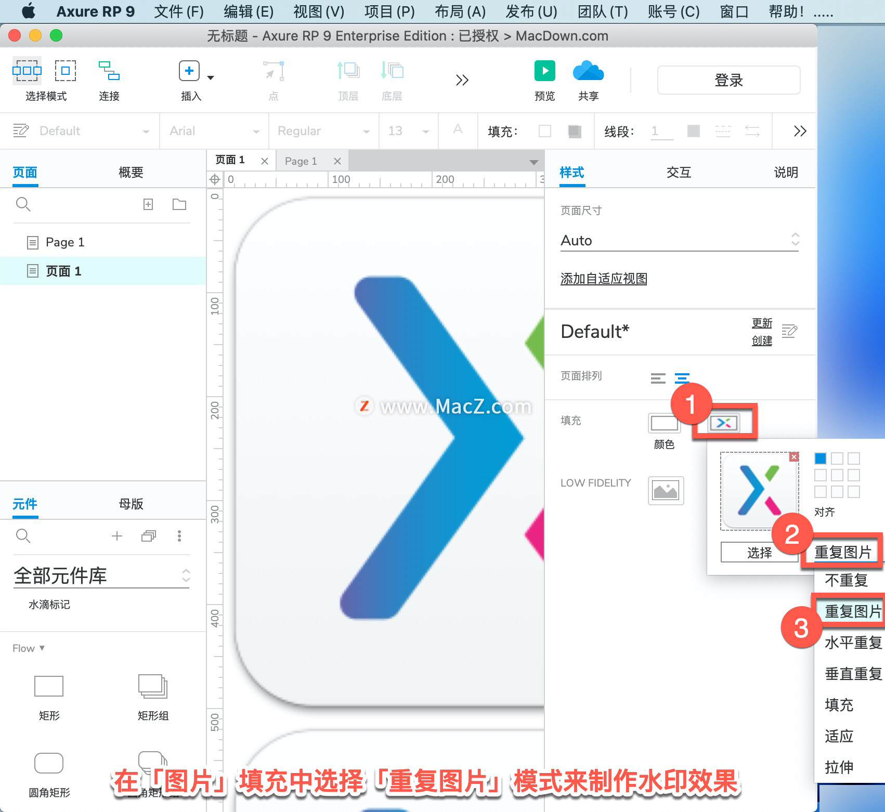The image size is (885, 812).
Task: Click the Insert (插入) plus icon
Action: 189,71
